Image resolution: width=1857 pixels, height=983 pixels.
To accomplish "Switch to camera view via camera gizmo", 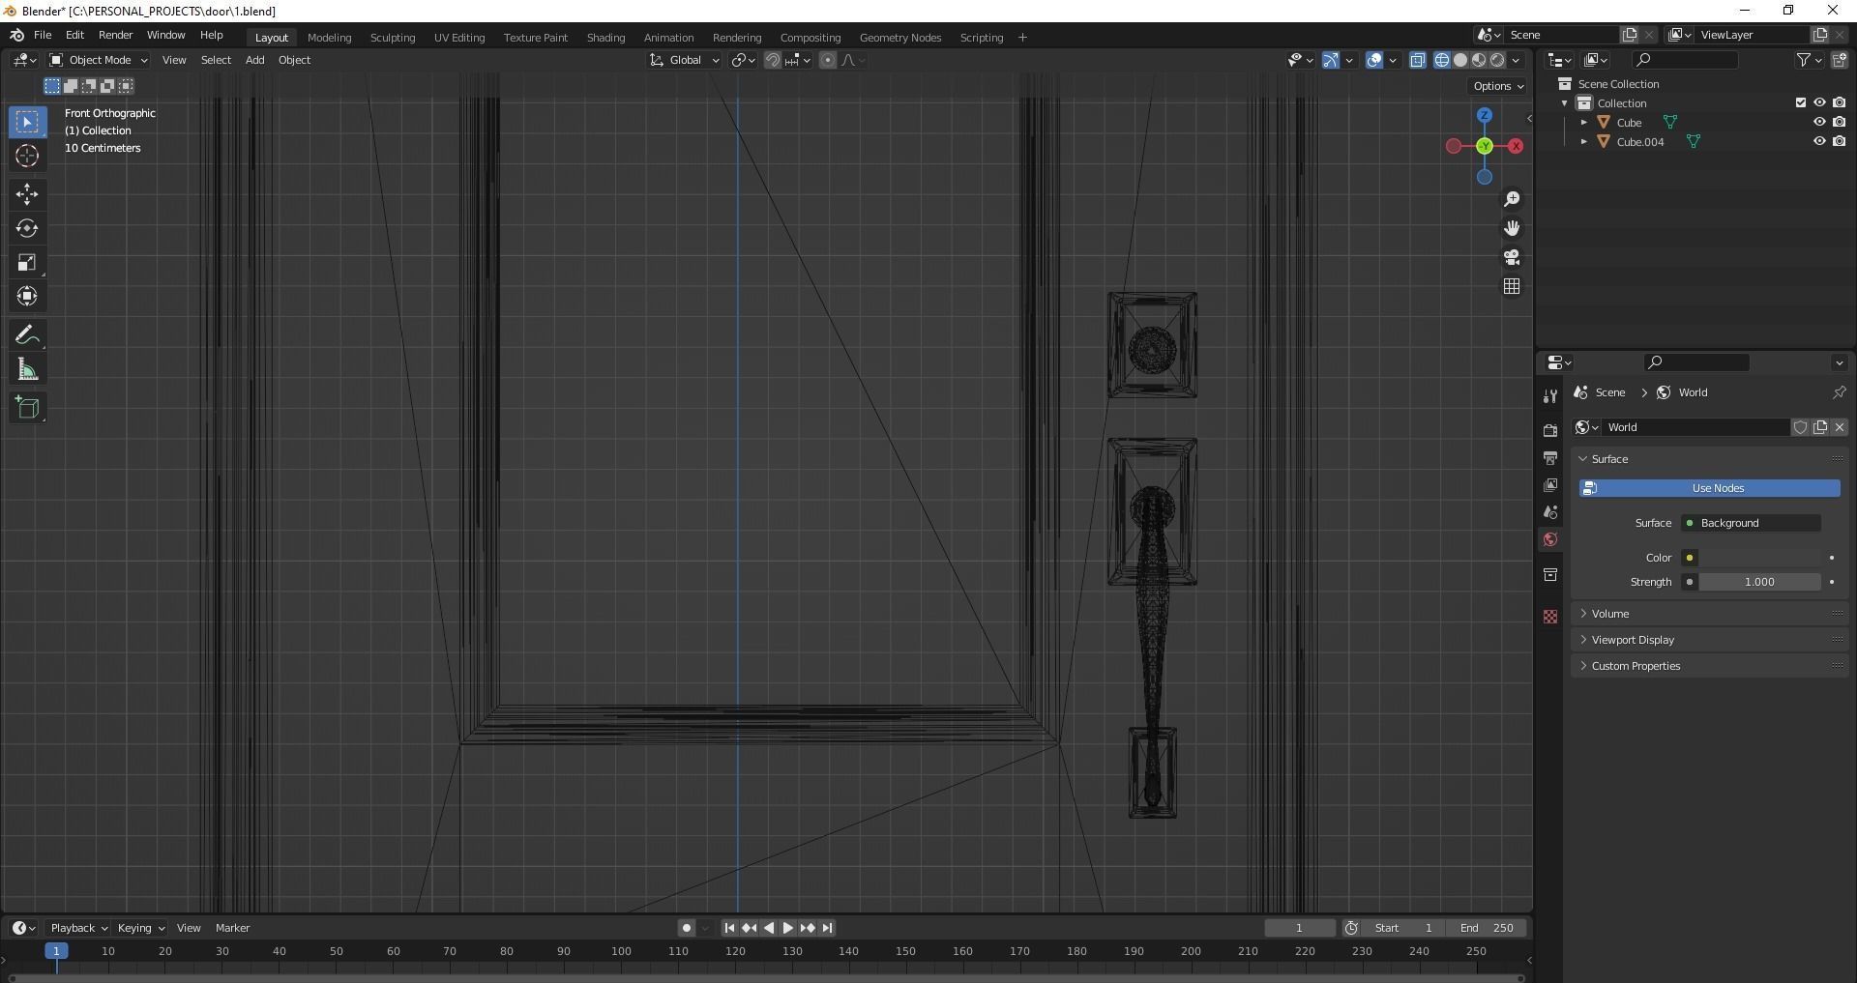I will 1512,257.
